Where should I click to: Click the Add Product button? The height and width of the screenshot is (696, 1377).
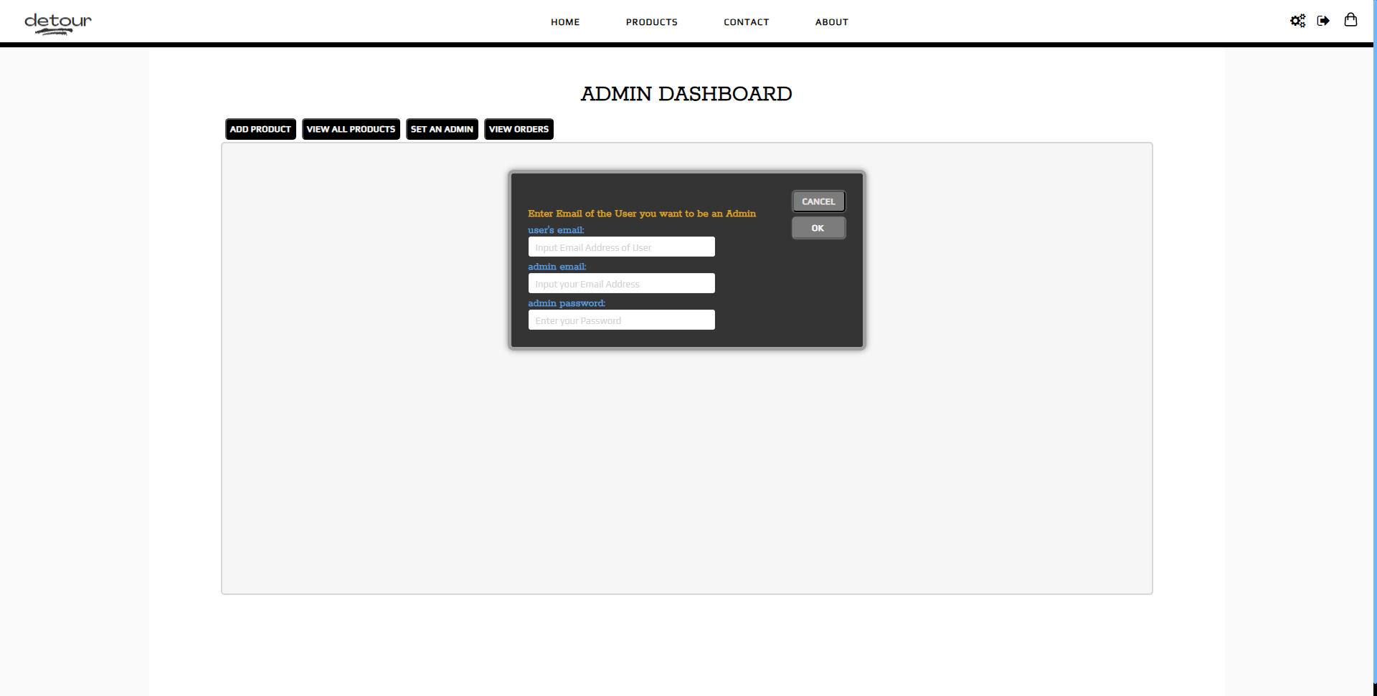(x=260, y=129)
